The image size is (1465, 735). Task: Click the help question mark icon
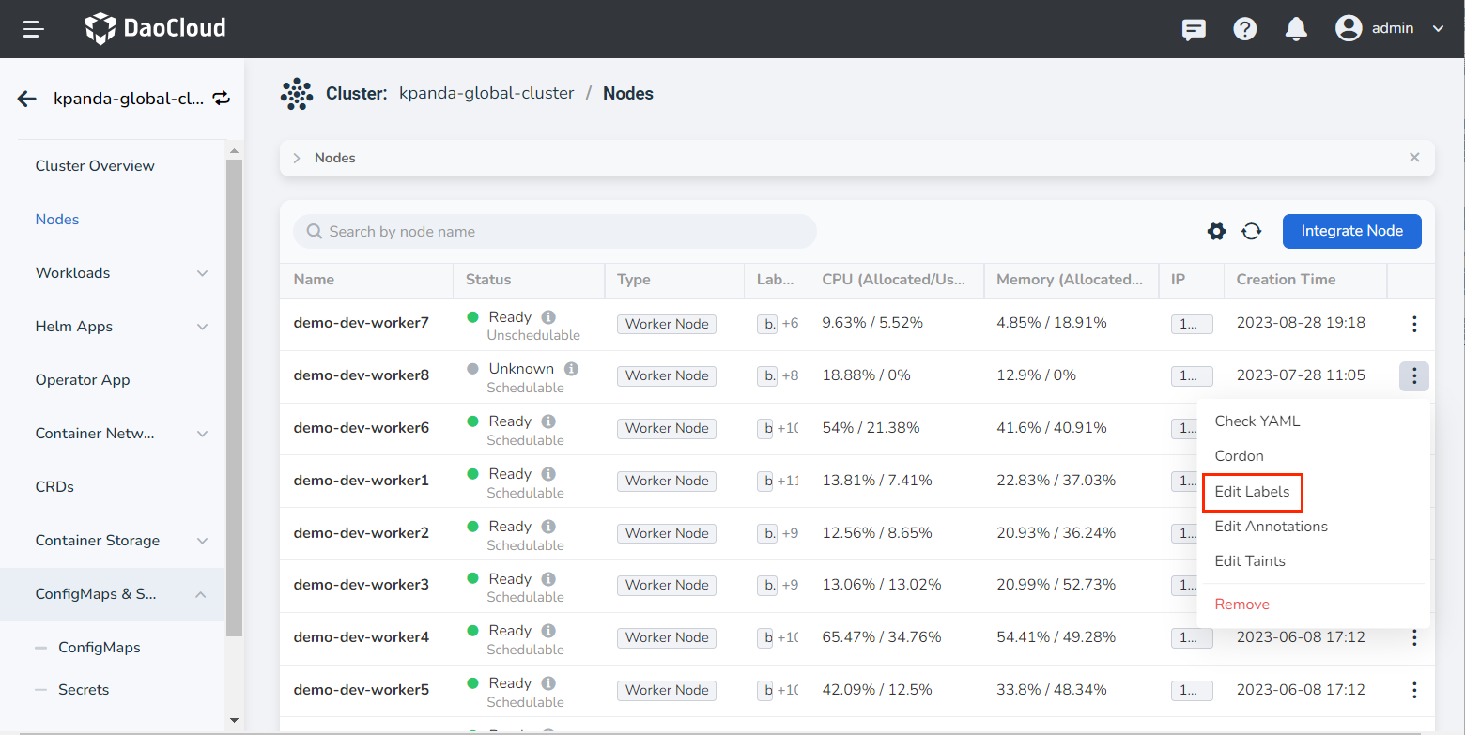pos(1245,29)
